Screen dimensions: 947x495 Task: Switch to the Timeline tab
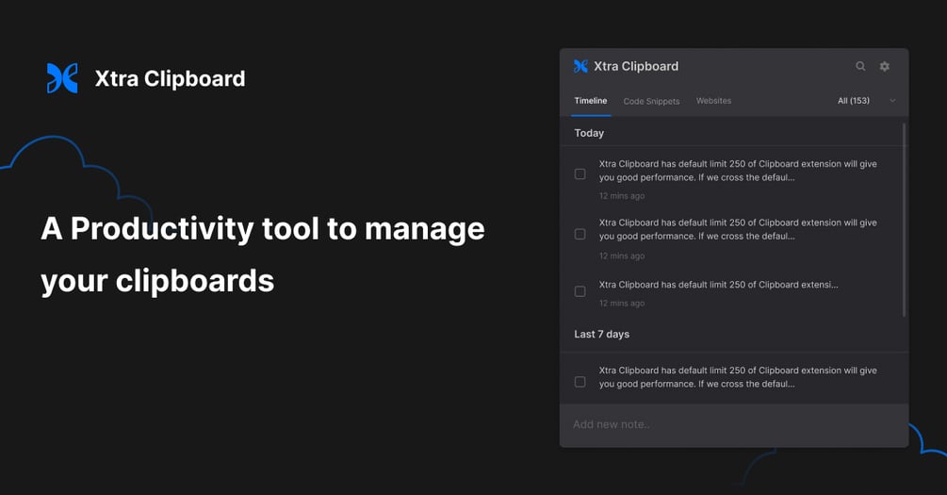pyautogui.click(x=591, y=101)
